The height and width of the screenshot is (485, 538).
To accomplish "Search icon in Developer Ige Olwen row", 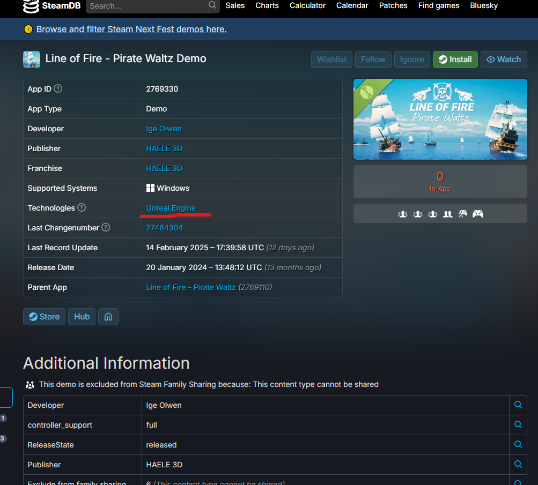I will coord(518,405).
